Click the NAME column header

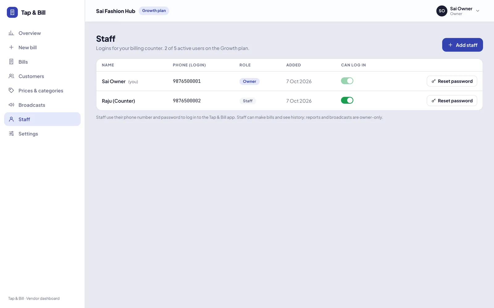coord(108,65)
